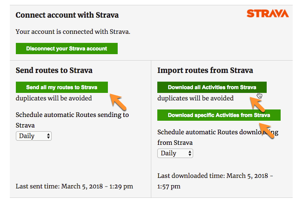Screen dimensions: 298x202
Task: Disconnect your Strava account
Action: click(66, 49)
